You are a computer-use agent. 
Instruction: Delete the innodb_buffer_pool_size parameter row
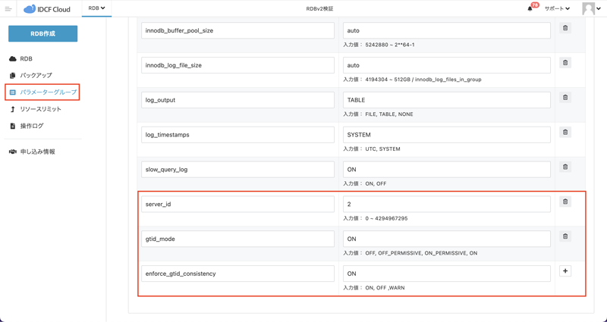(x=565, y=28)
